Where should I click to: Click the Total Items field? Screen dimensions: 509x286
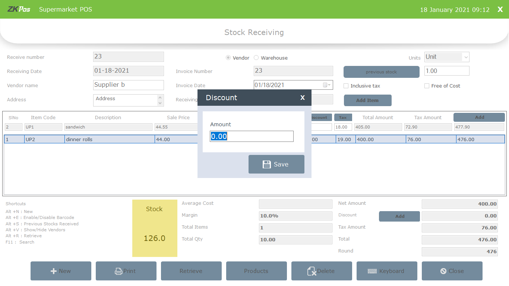(295, 228)
